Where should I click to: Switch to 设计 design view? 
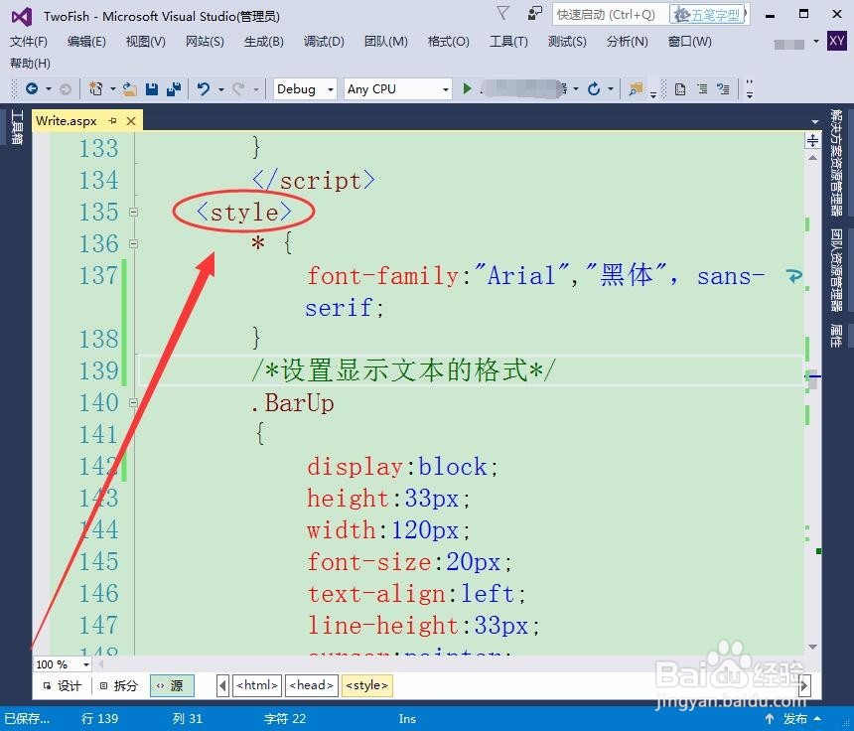click(63, 685)
